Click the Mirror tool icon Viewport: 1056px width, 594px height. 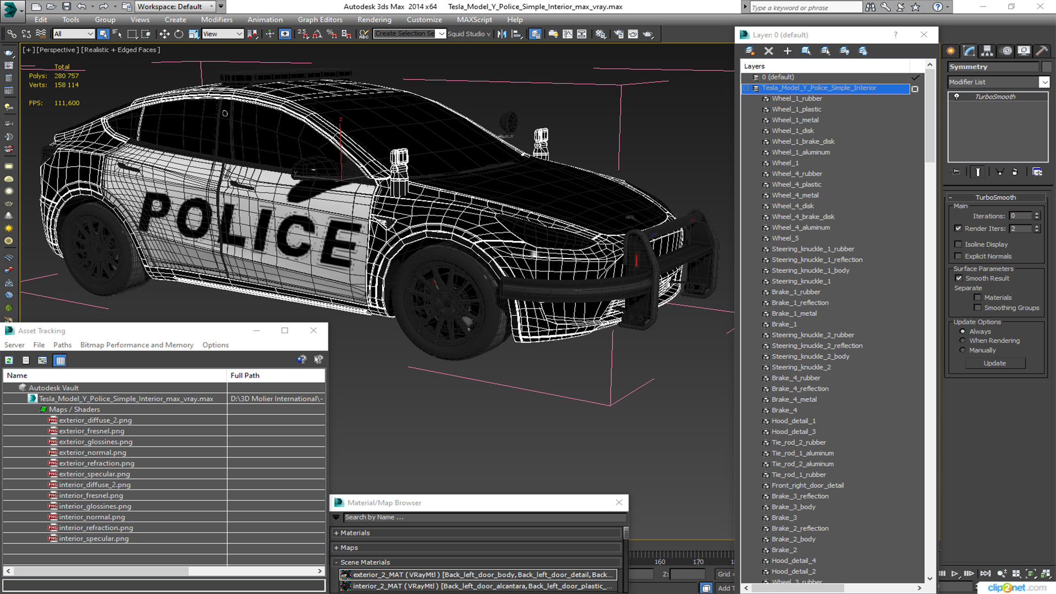pyautogui.click(x=502, y=34)
